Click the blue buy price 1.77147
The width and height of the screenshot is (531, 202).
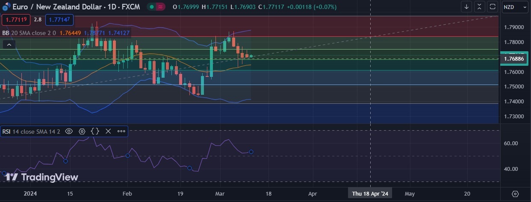[x=59, y=20]
